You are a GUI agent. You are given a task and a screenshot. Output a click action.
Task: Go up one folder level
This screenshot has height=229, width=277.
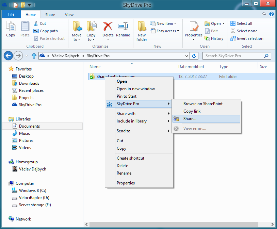34,56
